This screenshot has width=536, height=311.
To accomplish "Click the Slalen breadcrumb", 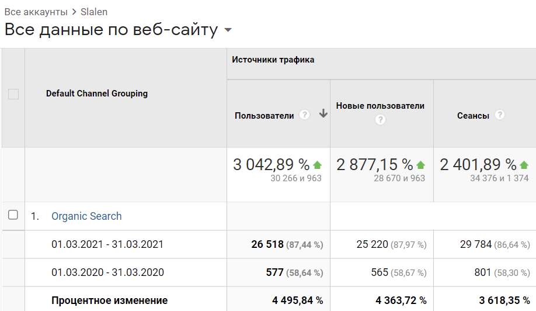I will (x=94, y=12).
